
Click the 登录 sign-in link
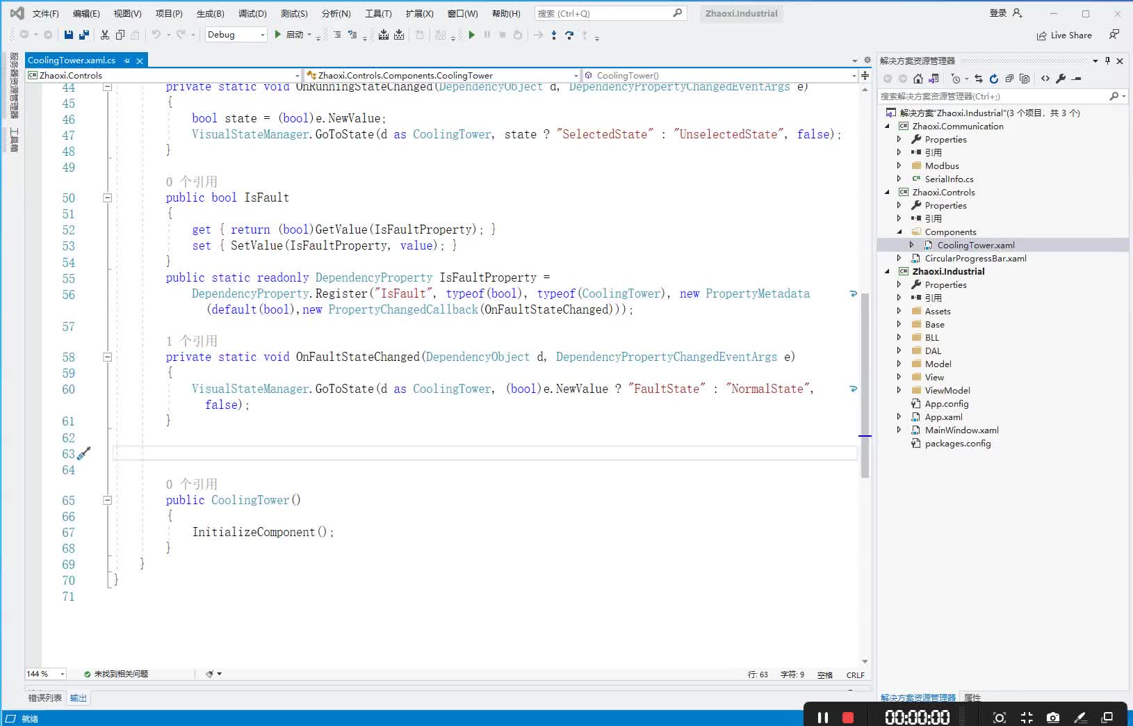(x=998, y=13)
